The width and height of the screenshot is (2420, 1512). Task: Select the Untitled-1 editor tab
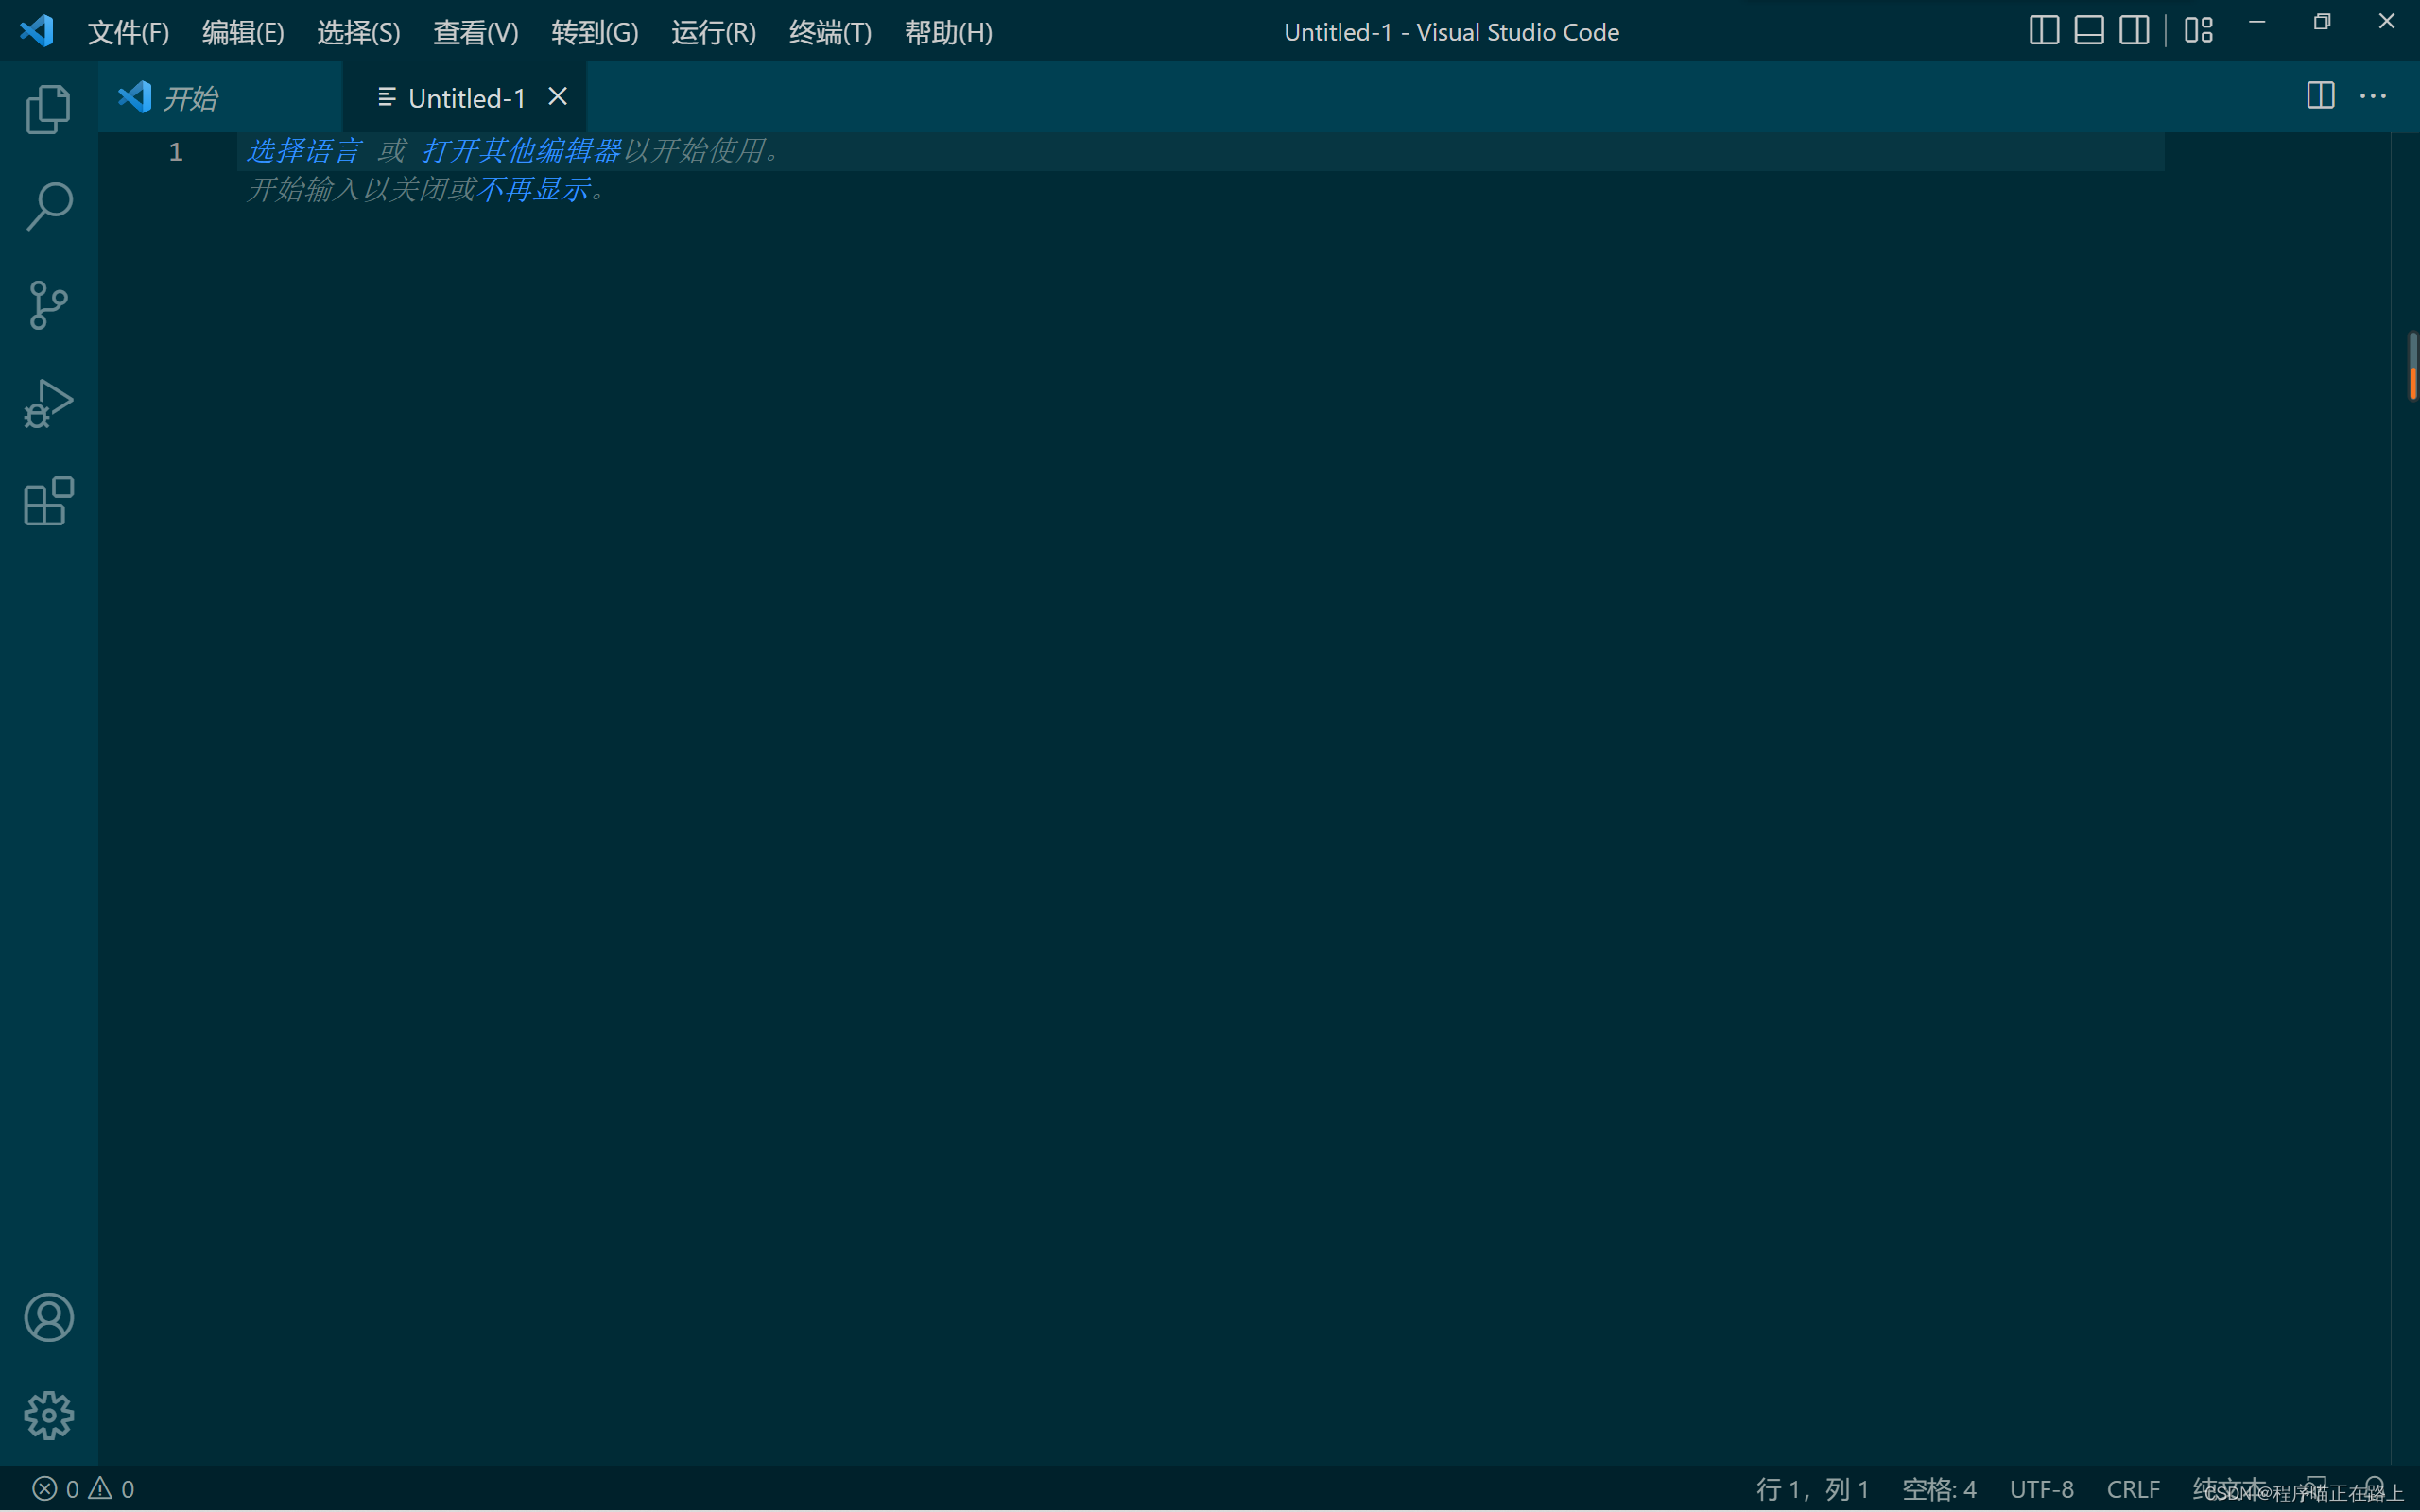point(464,97)
